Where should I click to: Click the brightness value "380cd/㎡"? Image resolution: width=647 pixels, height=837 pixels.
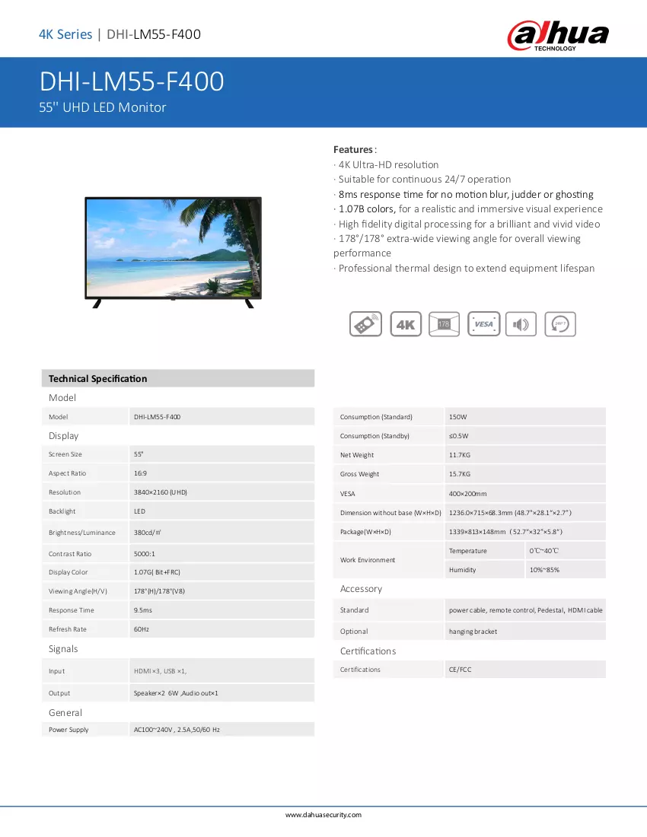148,533
